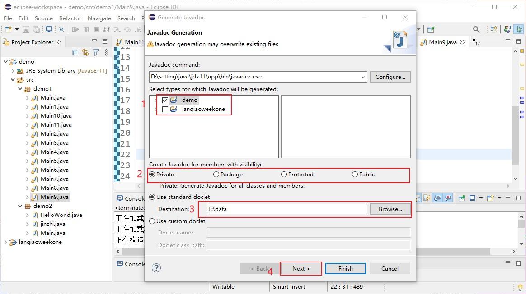526x294 pixels.
Task: Collapse the src folder node
Action: [x=13, y=80]
